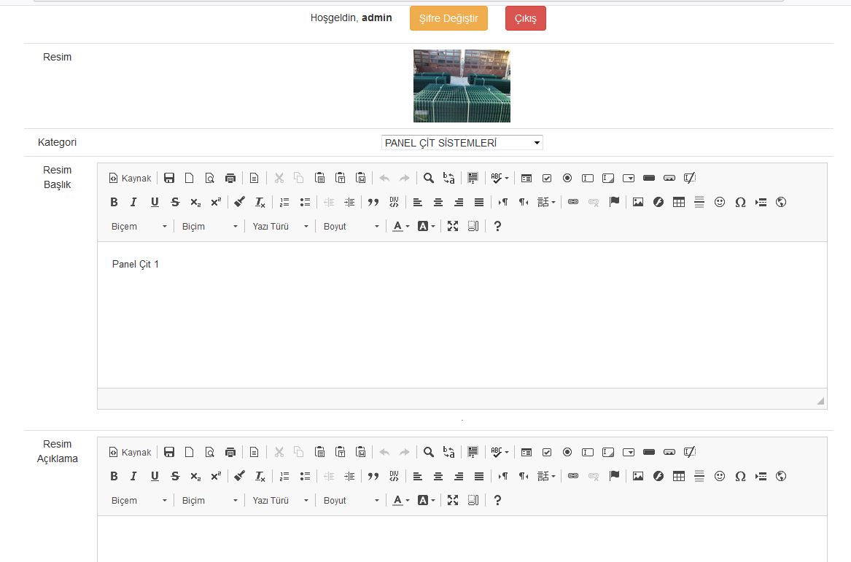Center align text in Resim Başlık editor
Viewport: 851px width, 562px height.
pyautogui.click(x=438, y=202)
